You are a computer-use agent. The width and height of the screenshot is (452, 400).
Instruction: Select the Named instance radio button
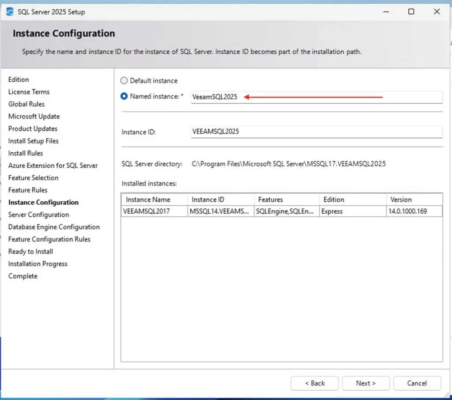[x=124, y=96]
